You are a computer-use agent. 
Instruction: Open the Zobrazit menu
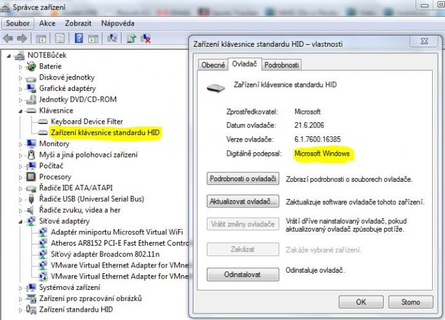click(78, 23)
